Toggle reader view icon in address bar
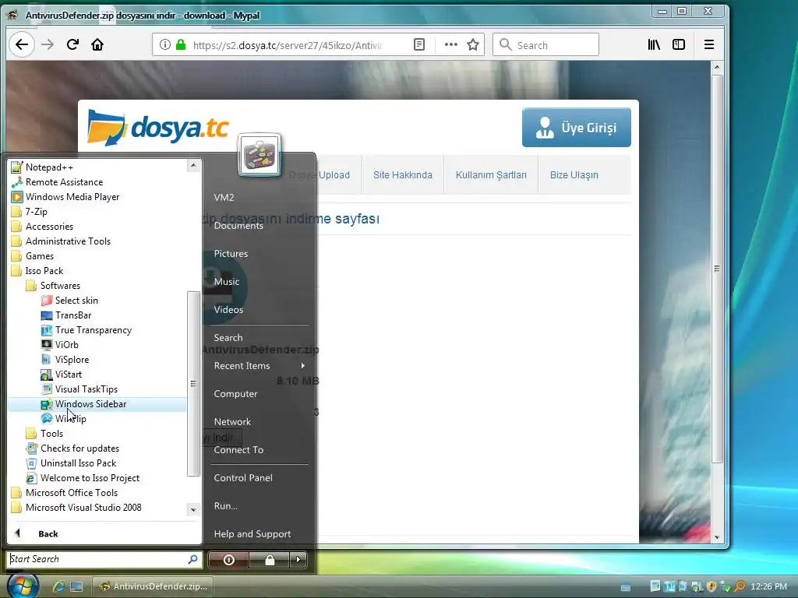The image size is (798, 598). point(419,44)
